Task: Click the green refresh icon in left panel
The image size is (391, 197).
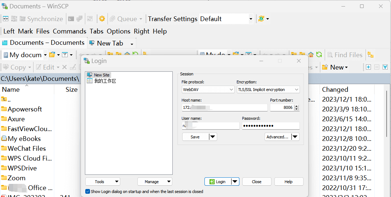Action: click(135, 54)
